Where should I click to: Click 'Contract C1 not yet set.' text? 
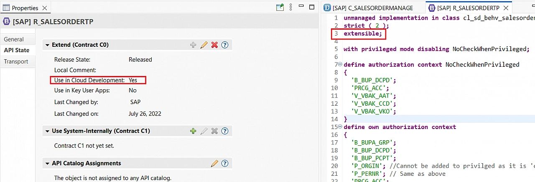(x=84, y=146)
